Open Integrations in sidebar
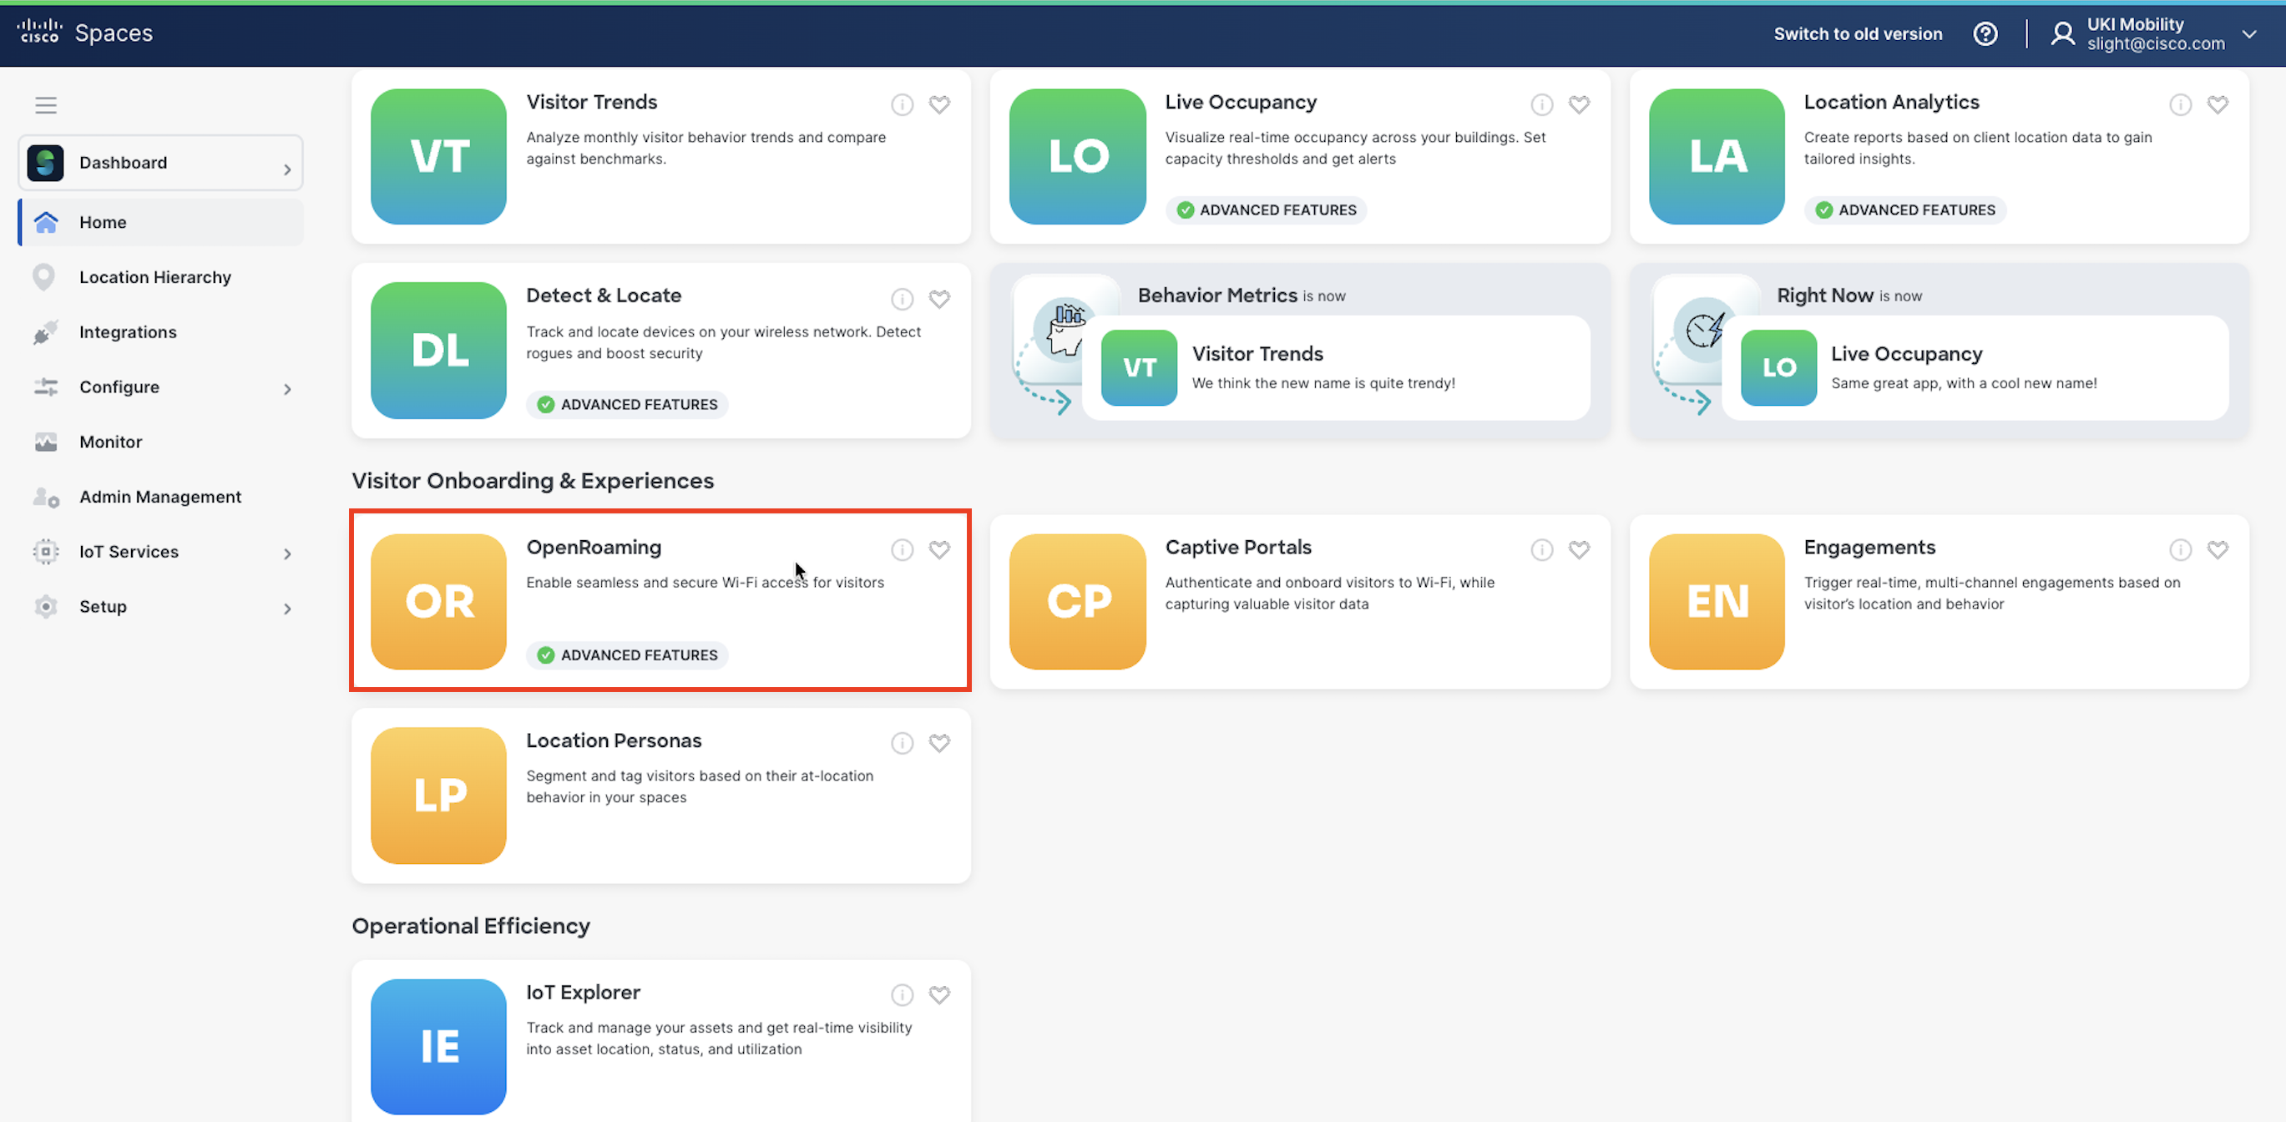The image size is (2286, 1122). coord(160,332)
